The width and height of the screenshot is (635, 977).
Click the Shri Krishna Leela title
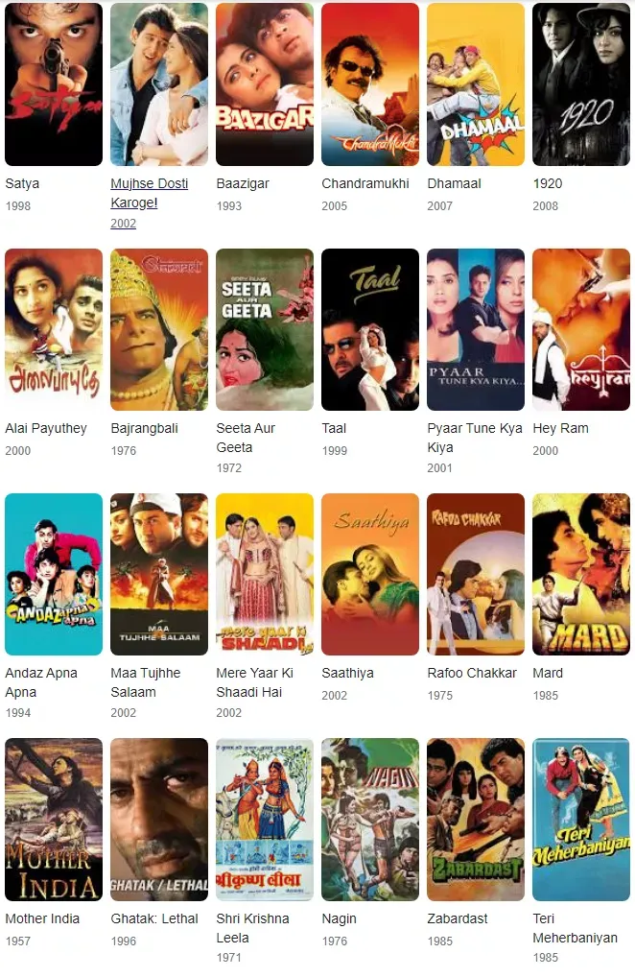(x=253, y=928)
